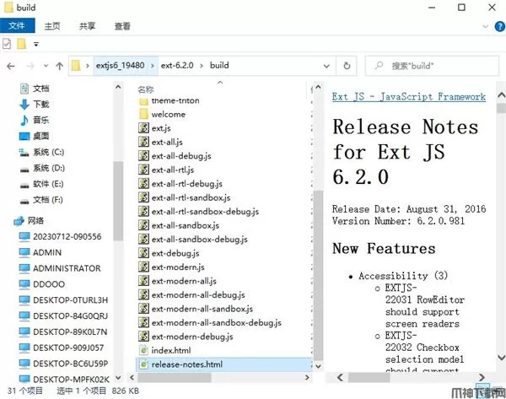Select the ext-modern-debug.js file icon
The height and width of the screenshot is (399, 506).
point(143,336)
